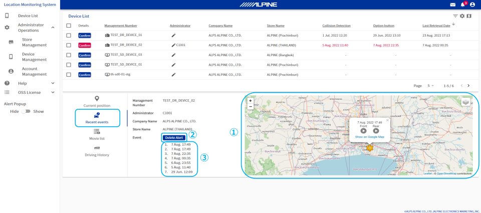The image size is (481, 213).
Task: Click Confirm for TEST_DR_DEVICE_01
Action: [85, 35]
